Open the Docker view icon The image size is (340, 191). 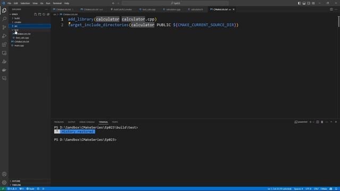click(x=4, y=70)
